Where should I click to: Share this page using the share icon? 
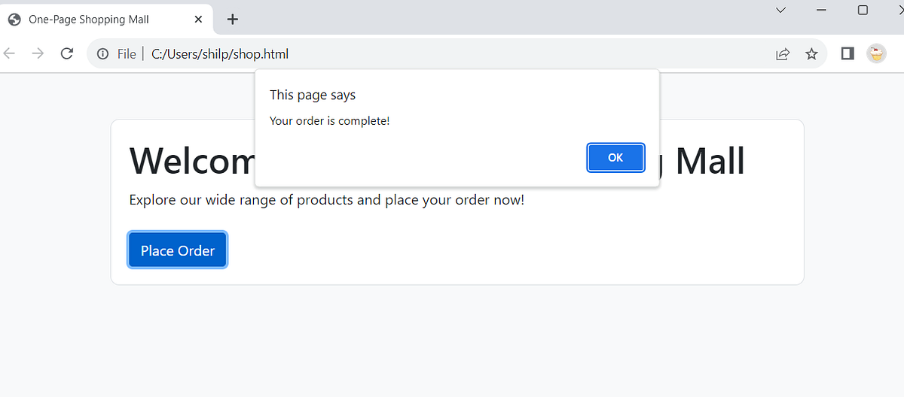coord(783,54)
